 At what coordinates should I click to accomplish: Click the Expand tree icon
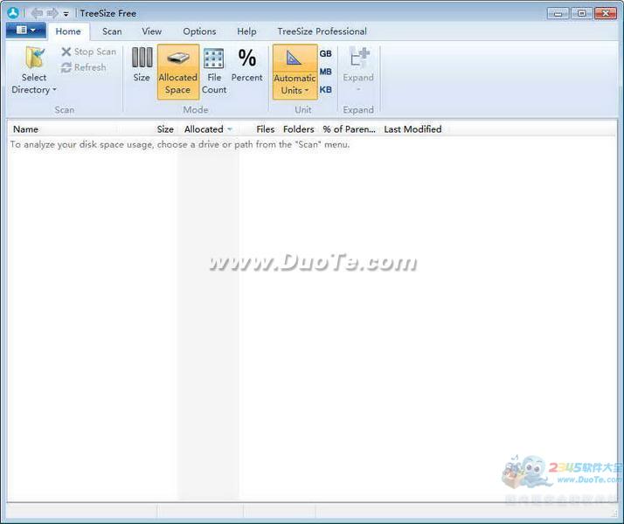point(358,58)
